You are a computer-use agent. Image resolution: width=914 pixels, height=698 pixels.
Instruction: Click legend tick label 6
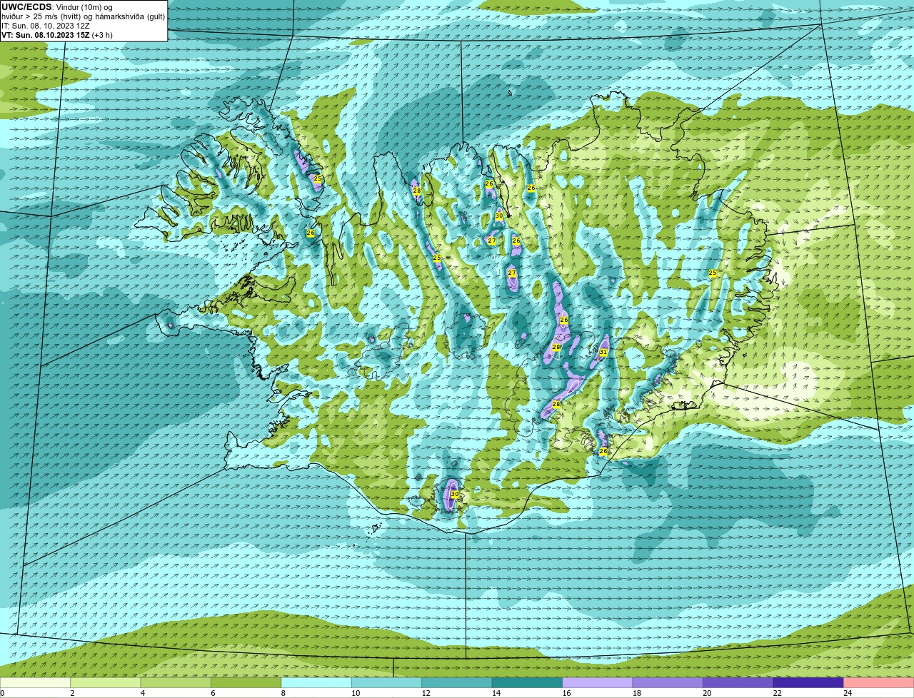pyautogui.click(x=212, y=693)
